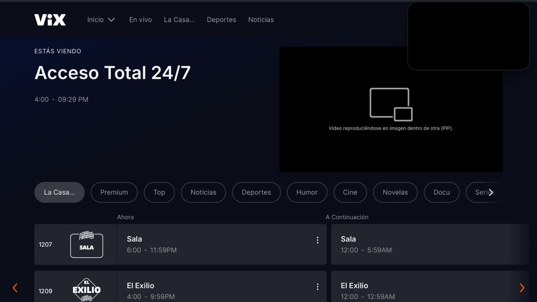Select the Top category chip
Image resolution: width=537 pixels, height=302 pixels.
(159, 192)
